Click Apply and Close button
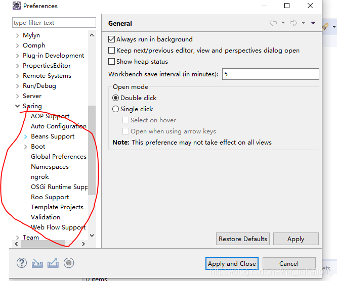This screenshot has height=281, width=337. pos(232,264)
